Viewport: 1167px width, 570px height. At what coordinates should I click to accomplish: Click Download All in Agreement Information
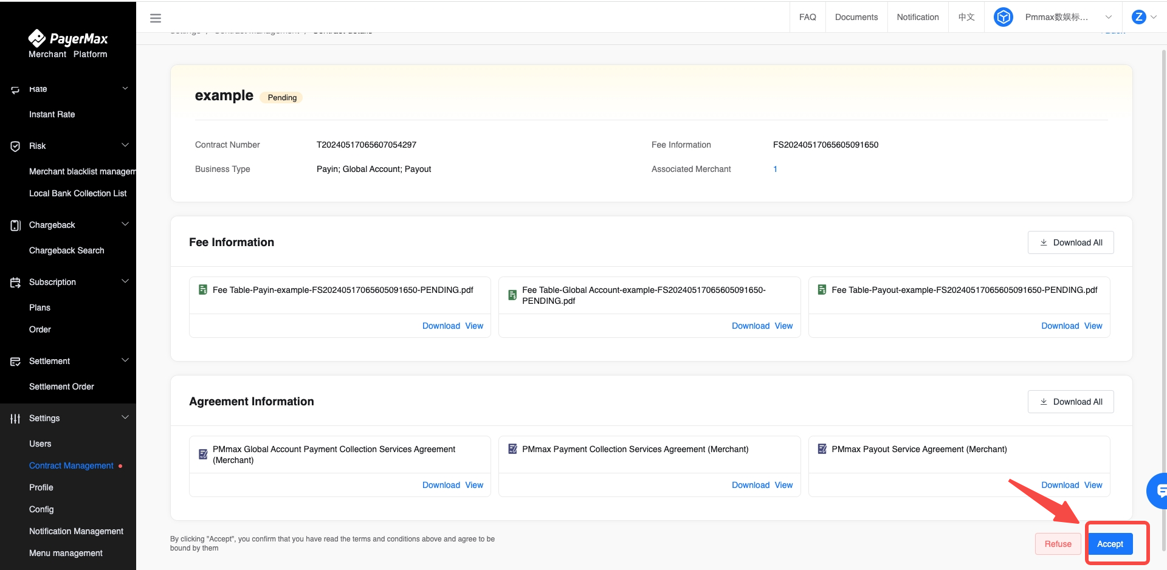[x=1071, y=402]
